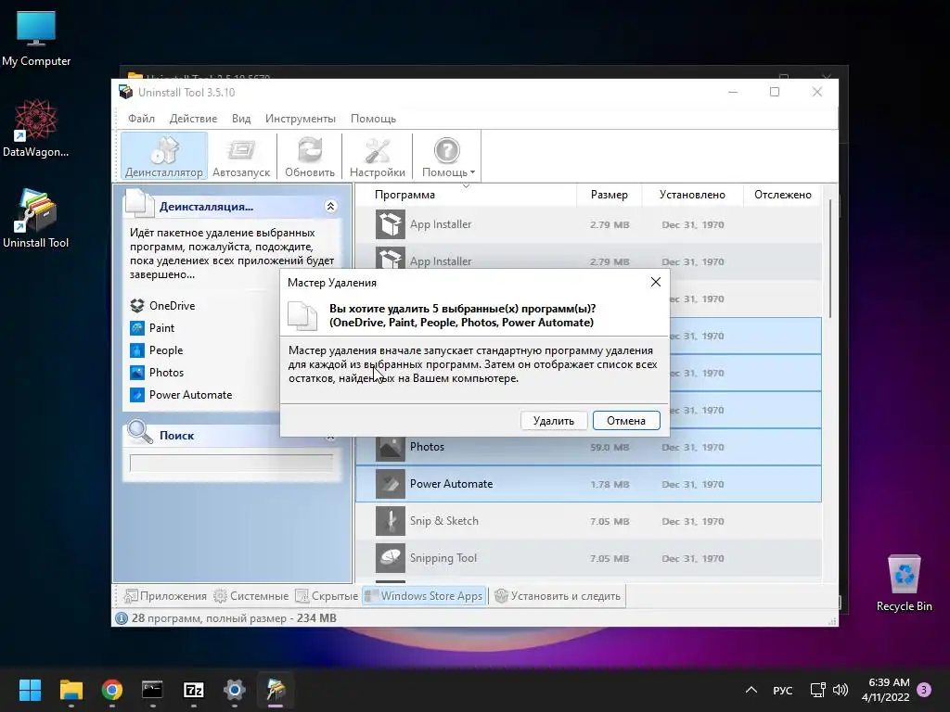Switch to the Windows Store Apps tab
950x712 pixels.
pos(424,596)
